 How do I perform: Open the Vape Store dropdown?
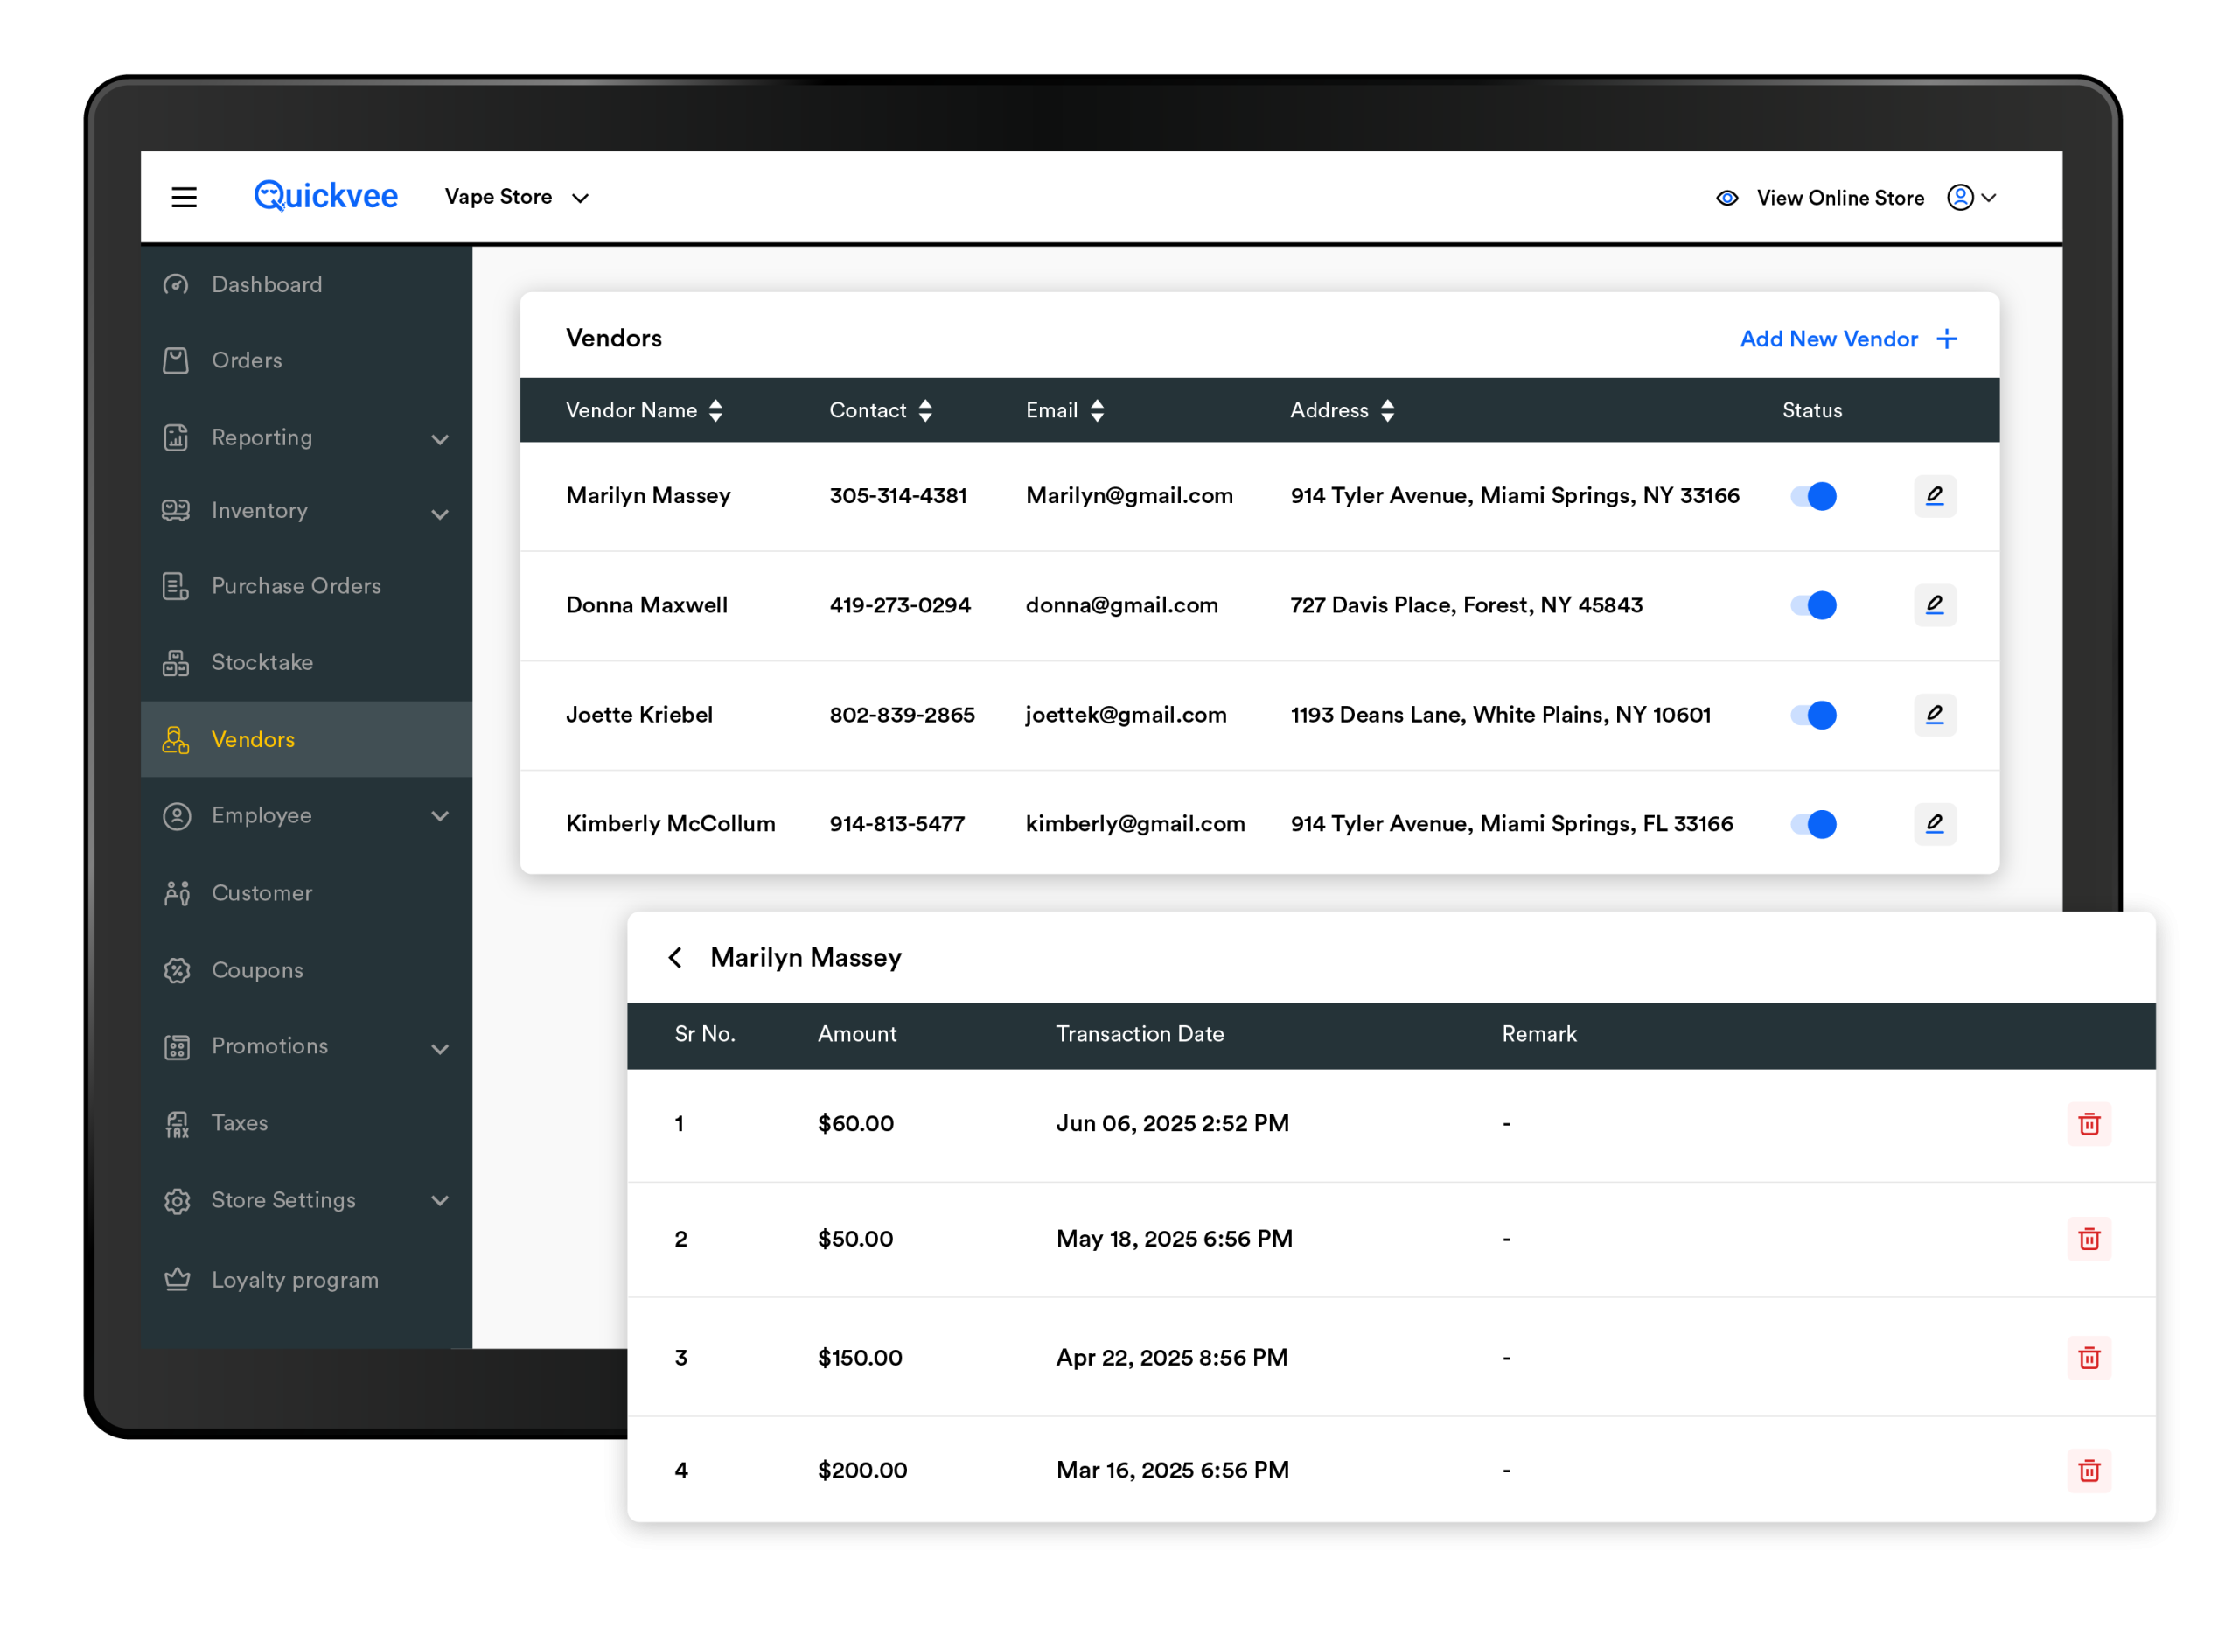(517, 197)
